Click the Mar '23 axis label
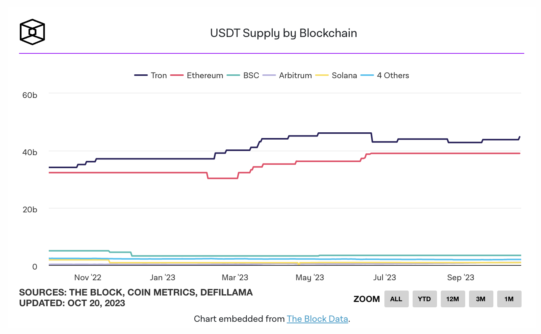541x334 pixels. tap(235, 278)
